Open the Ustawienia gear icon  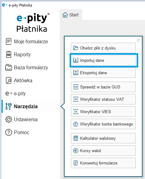(x=9, y=119)
